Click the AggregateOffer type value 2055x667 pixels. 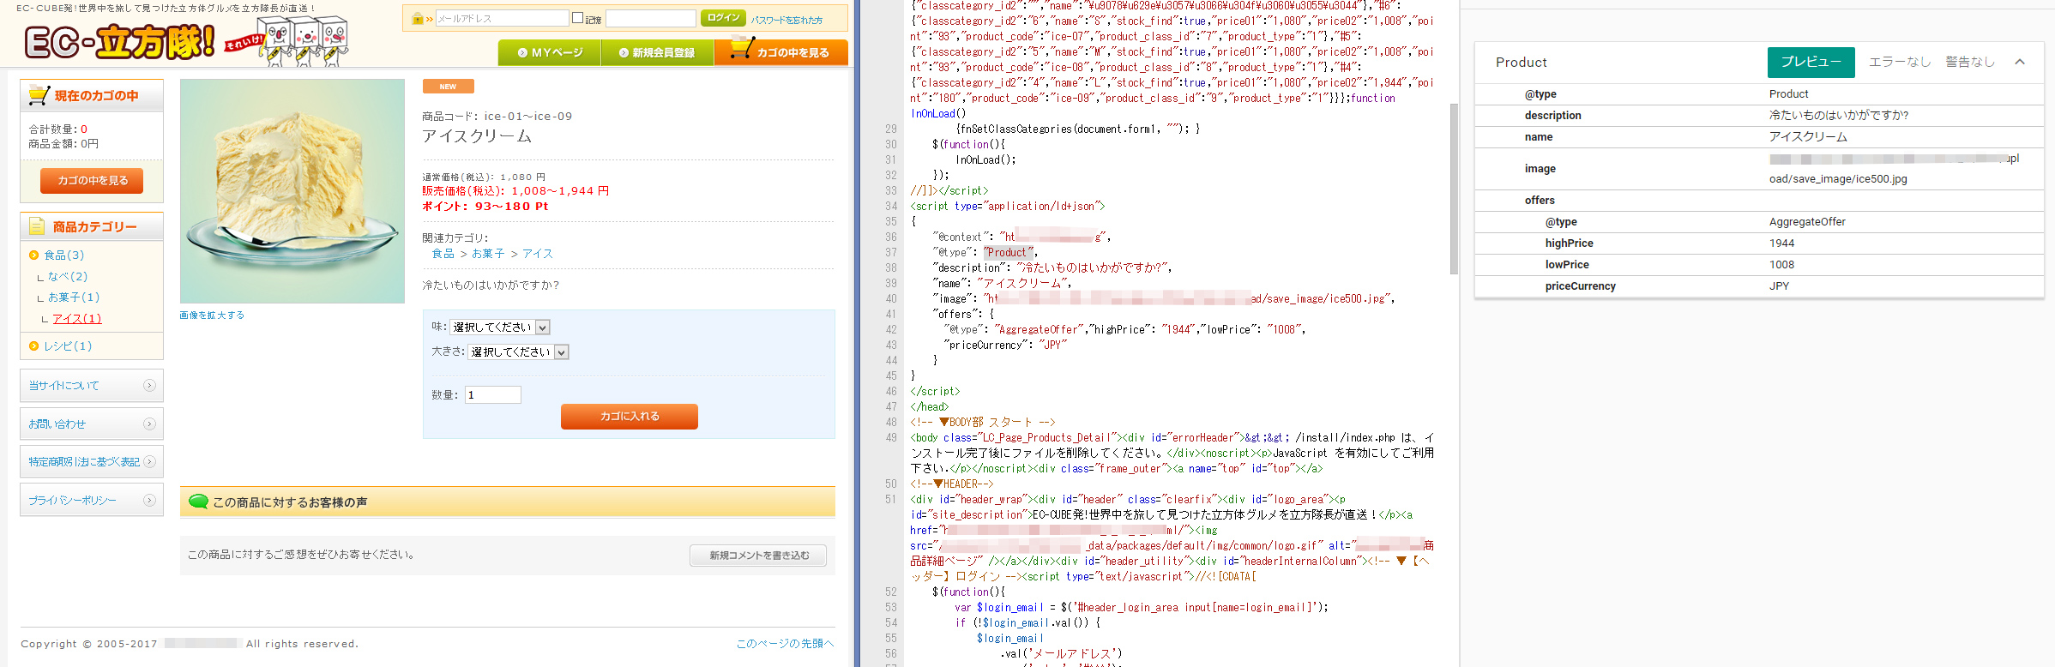coord(1807,222)
